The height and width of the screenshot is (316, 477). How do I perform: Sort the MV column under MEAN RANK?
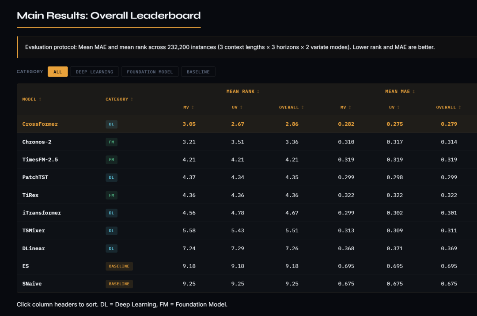[x=193, y=107]
